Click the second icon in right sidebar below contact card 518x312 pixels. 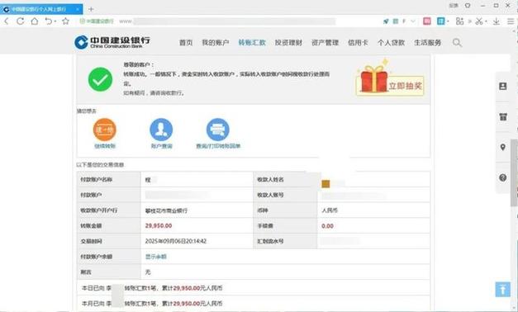pos(503,116)
